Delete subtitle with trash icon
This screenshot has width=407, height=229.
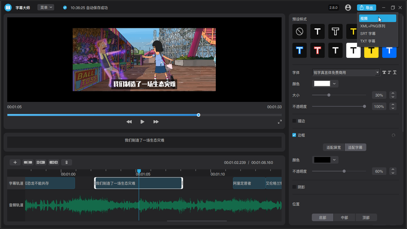click(66, 162)
